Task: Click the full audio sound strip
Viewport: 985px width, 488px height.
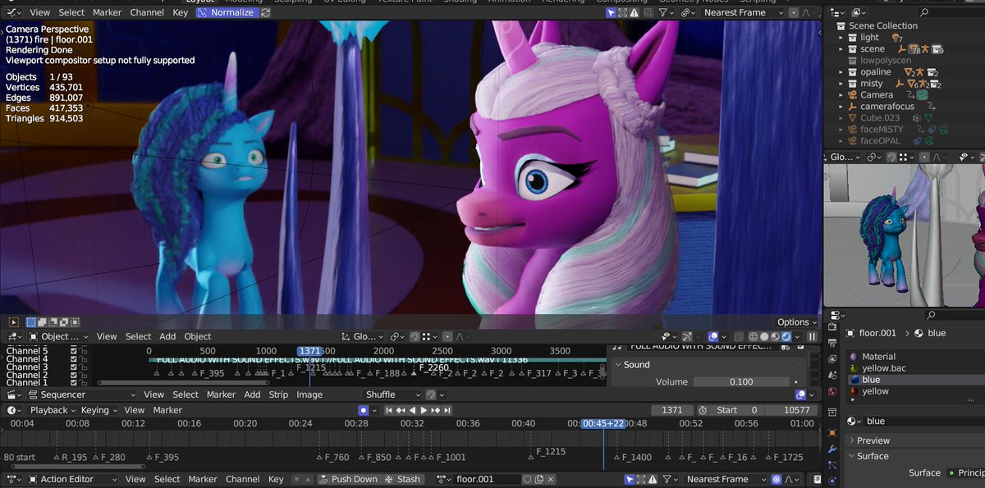Action: (x=377, y=360)
